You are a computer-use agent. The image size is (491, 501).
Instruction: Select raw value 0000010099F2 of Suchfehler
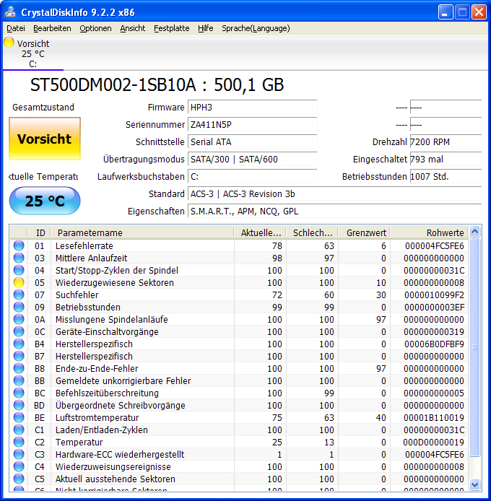[434, 295]
